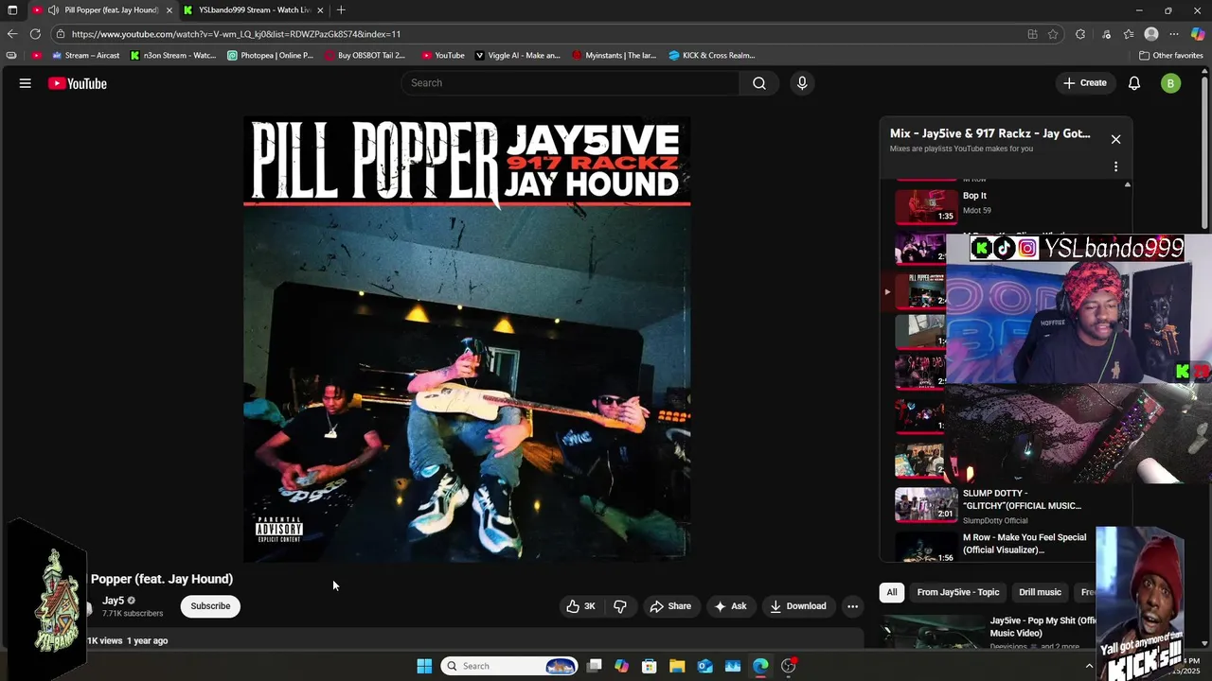The width and height of the screenshot is (1212, 681).
Task: Mute the tab via its speaker icon
Action: click(x=53, y=10)
